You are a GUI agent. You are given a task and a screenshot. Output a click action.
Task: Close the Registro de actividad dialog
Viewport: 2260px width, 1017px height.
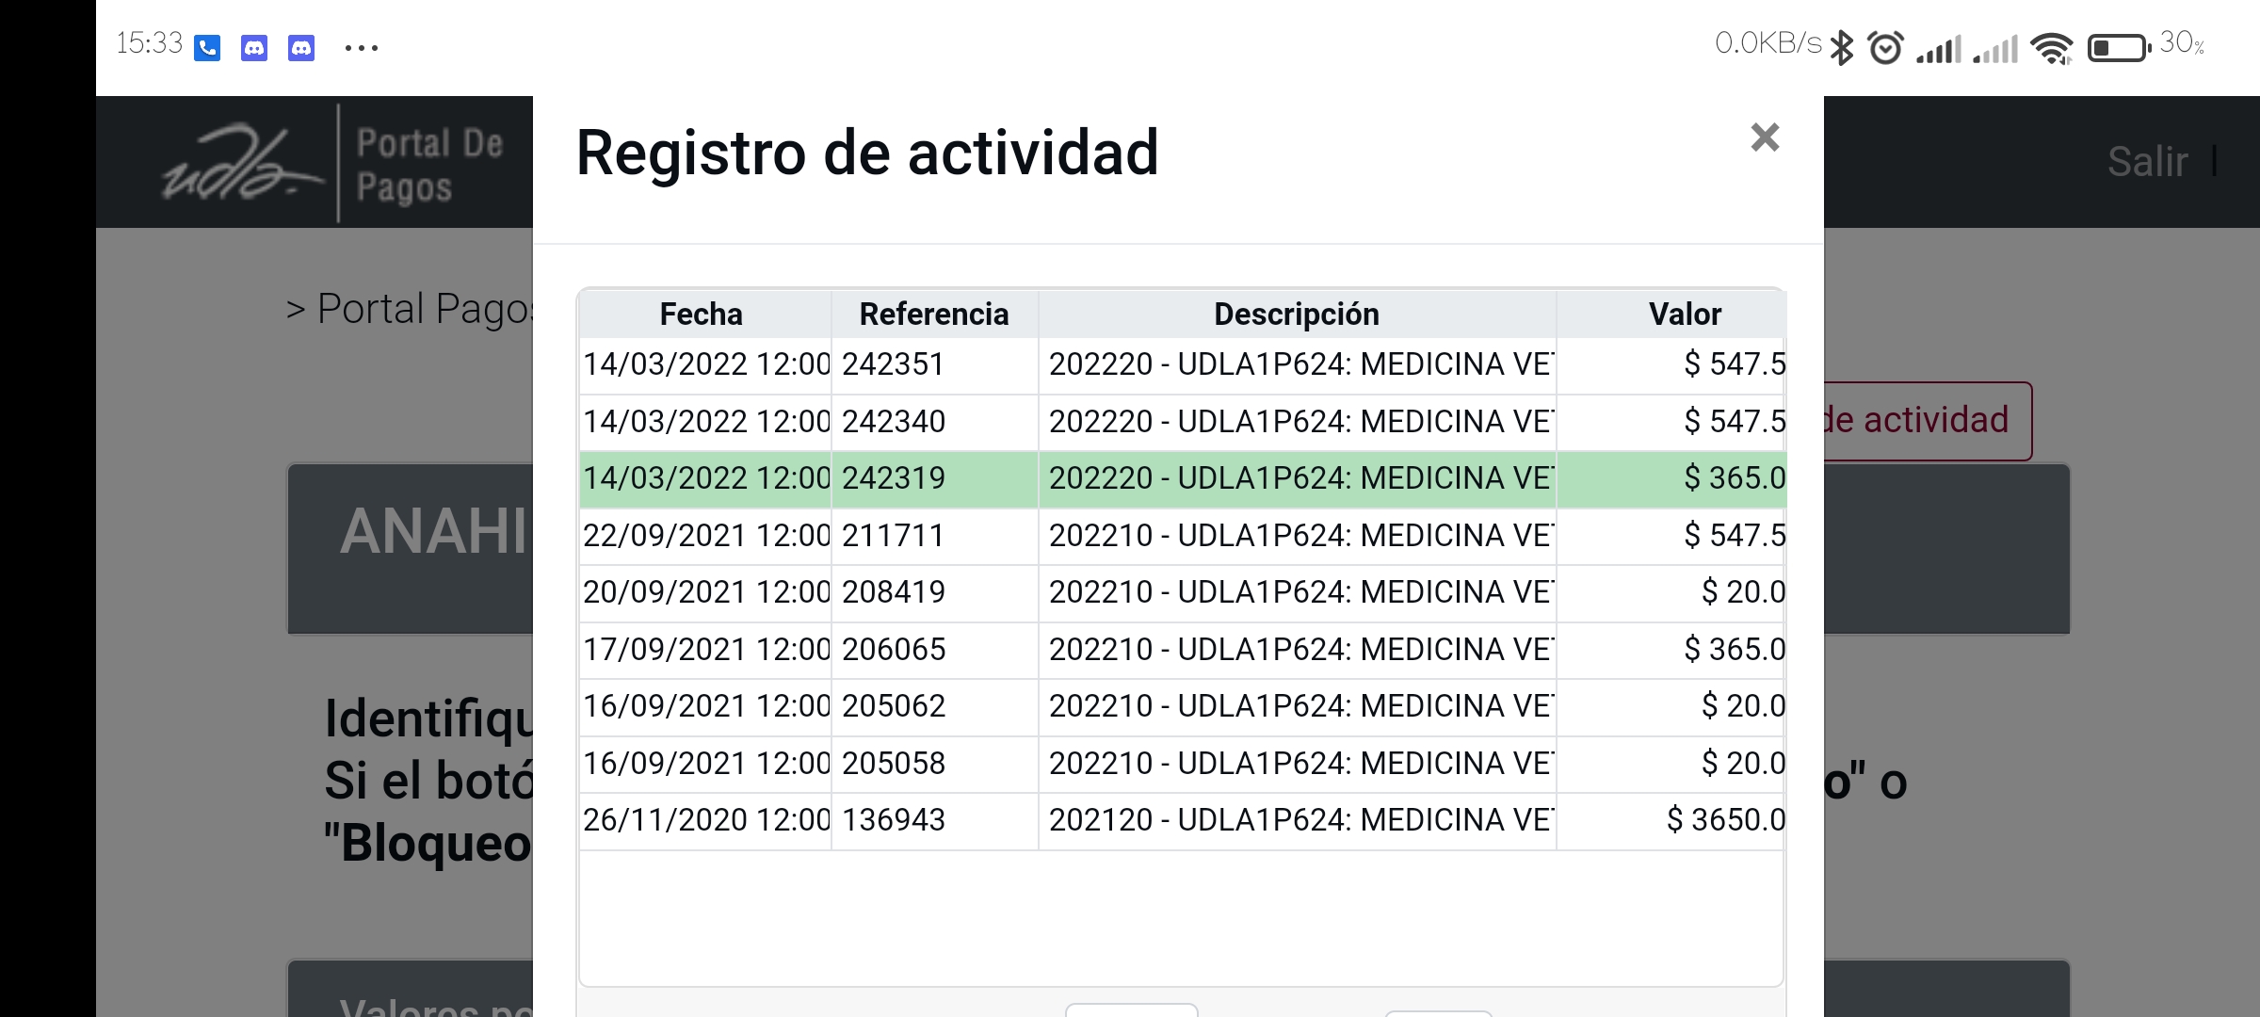(x=1765, y=138)
